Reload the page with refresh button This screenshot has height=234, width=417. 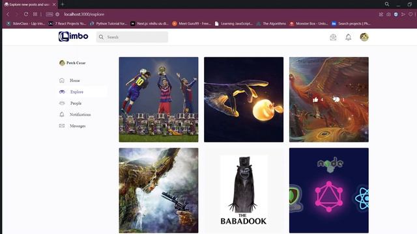tap(26, 14)
